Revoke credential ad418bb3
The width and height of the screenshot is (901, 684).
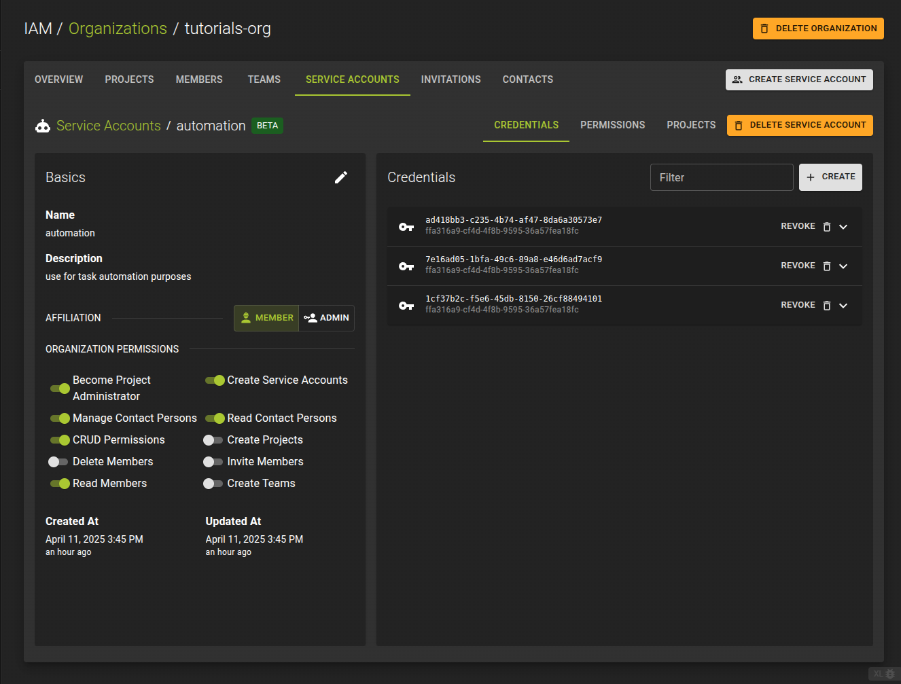coord(798,226)
